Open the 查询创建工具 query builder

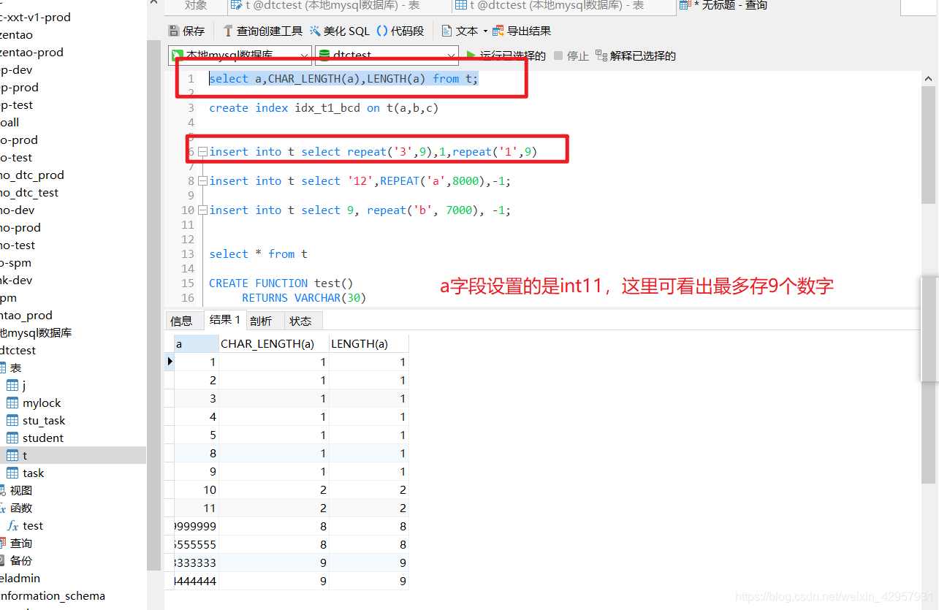pos(262,31)
